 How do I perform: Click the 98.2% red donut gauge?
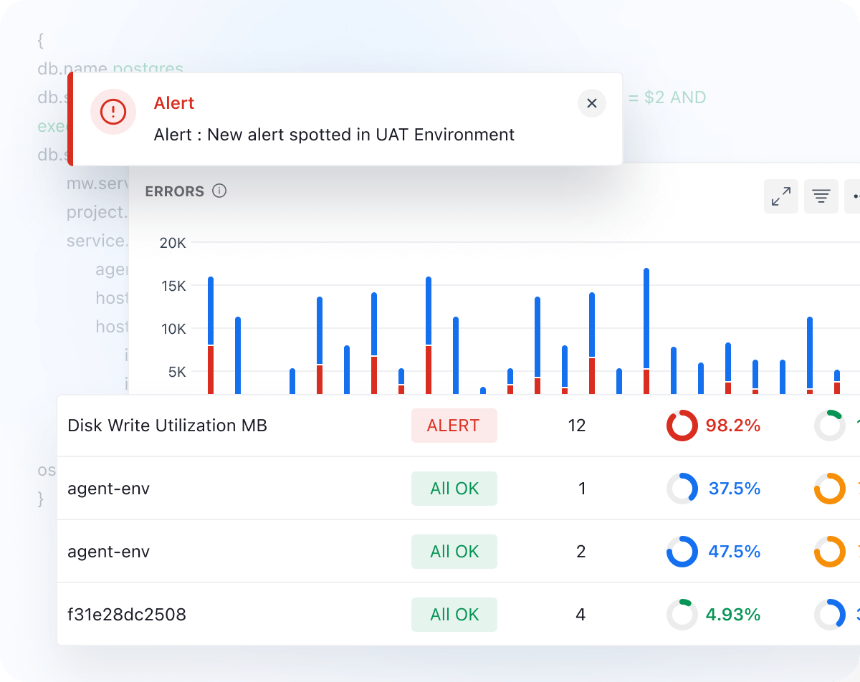(x=682, y=426)
